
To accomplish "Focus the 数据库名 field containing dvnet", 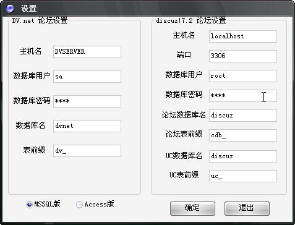I will (x=87, y=126).
